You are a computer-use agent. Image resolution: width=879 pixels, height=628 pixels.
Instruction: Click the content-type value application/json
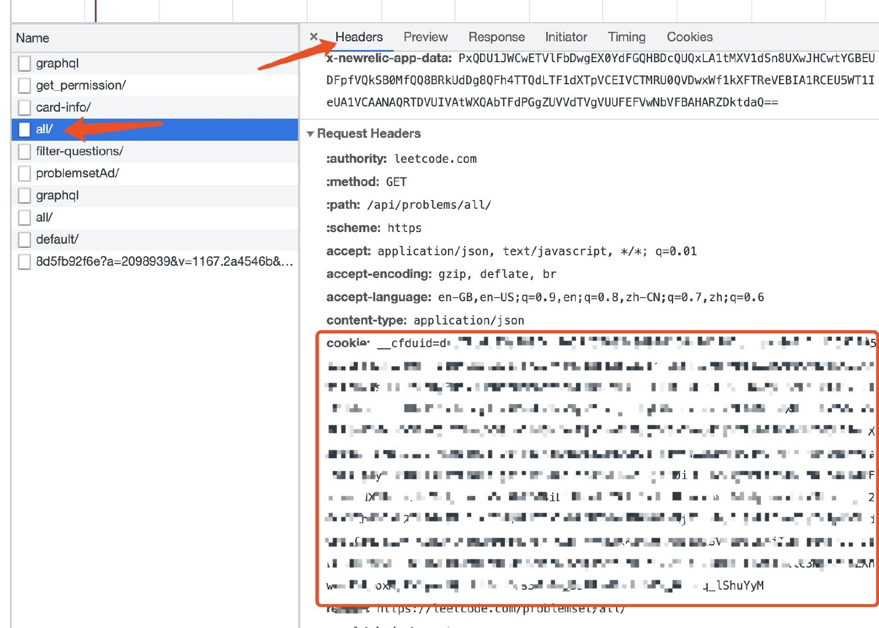(x=469, y=320)
